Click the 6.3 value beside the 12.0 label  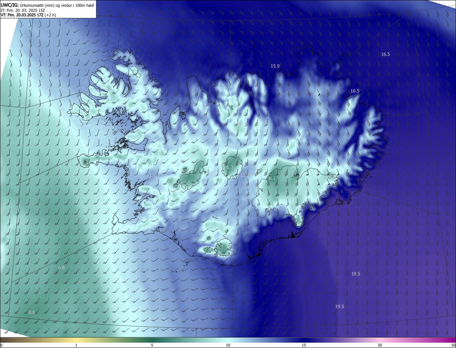230,167
